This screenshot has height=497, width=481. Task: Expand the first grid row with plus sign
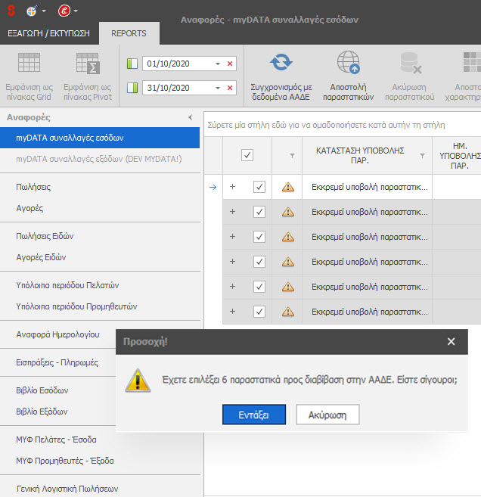(x=233, y=187)
